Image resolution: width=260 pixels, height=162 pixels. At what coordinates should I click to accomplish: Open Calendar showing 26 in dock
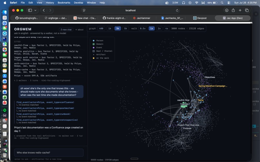pyautogui.click(x=5, y=60)
